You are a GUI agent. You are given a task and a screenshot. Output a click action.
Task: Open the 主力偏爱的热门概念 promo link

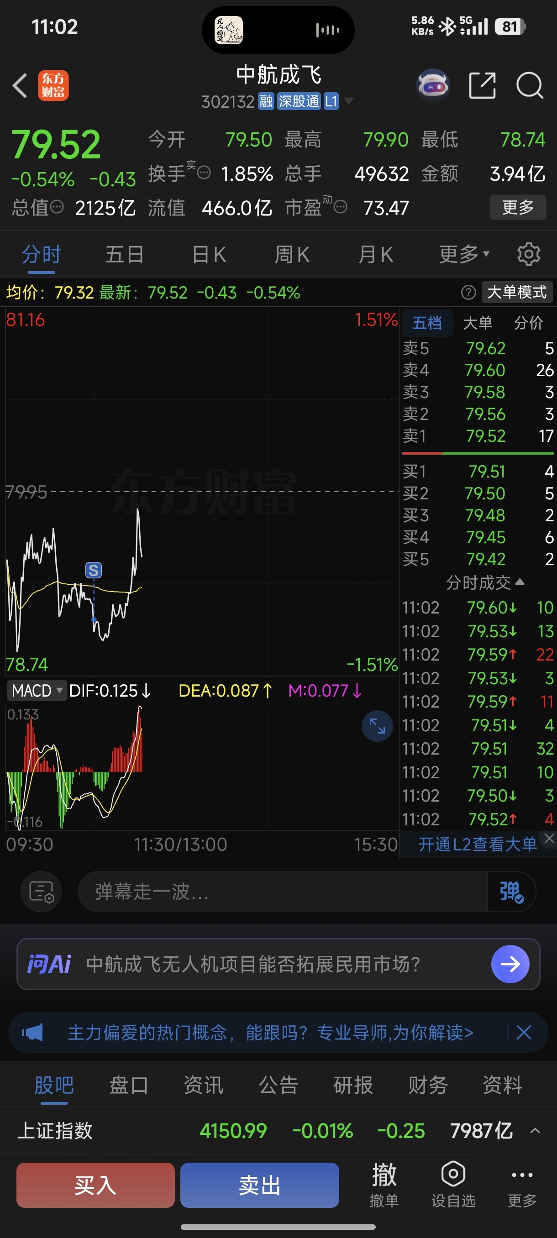[x=270, y=1032]
